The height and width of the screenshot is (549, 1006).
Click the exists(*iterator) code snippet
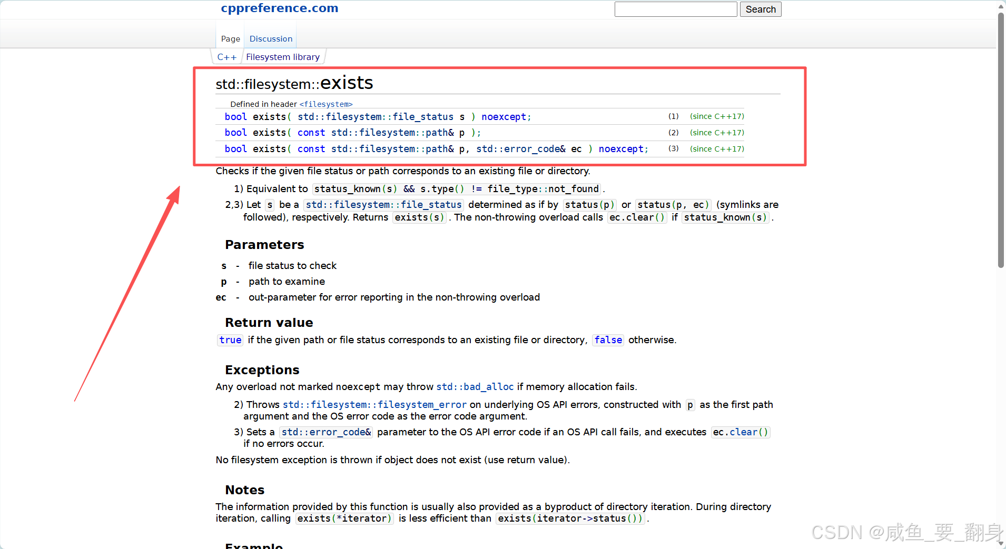point(344,518)
